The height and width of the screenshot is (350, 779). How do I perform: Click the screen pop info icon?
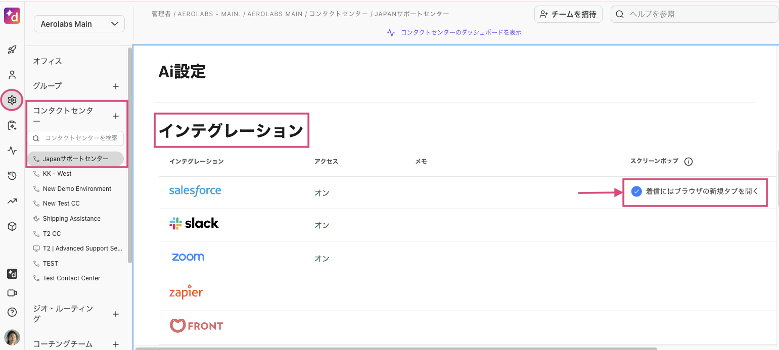[688, 162]
